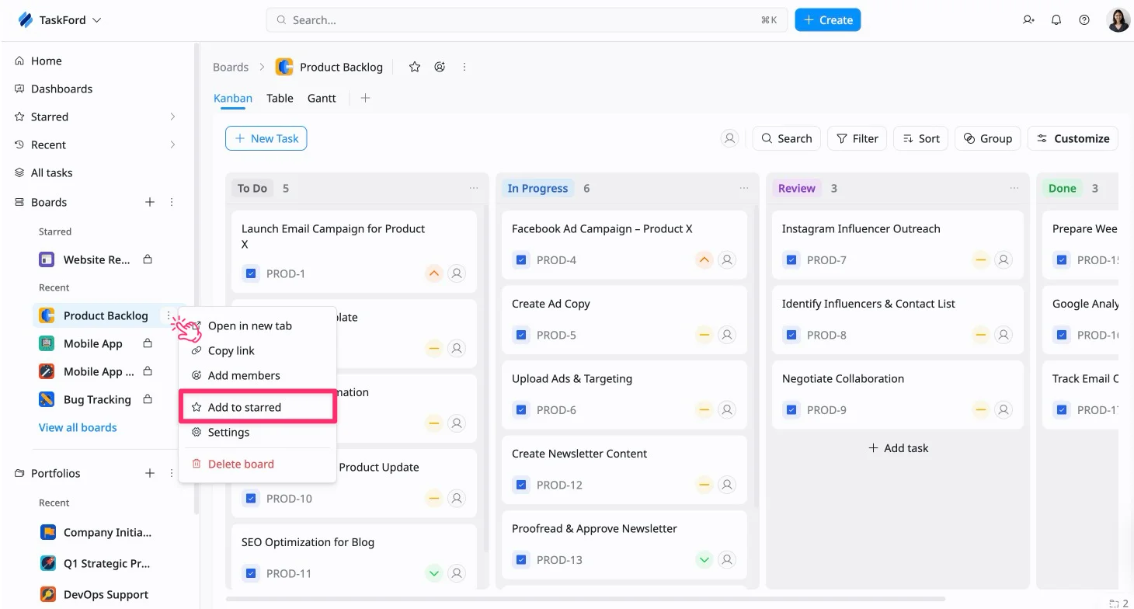
Task: Switch to the Gantt tab
Action: tap(322, 98)
